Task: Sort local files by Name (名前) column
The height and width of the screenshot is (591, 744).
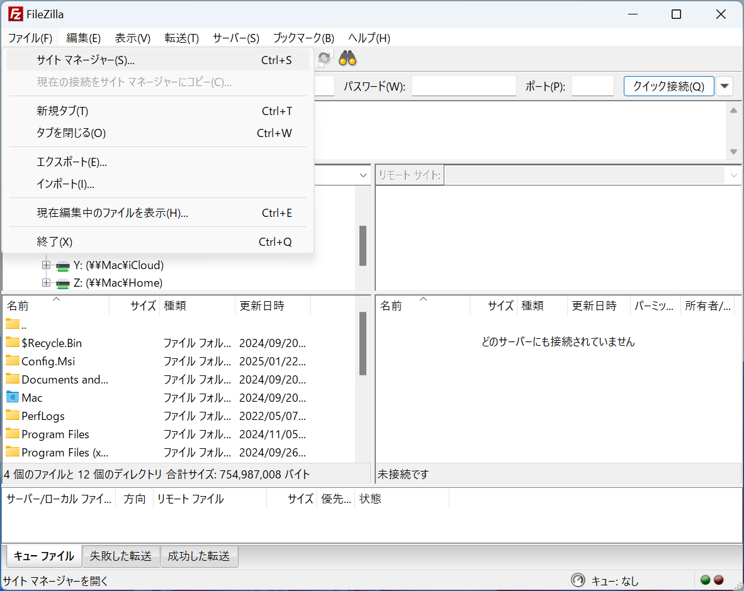Action: coord(56,306)
